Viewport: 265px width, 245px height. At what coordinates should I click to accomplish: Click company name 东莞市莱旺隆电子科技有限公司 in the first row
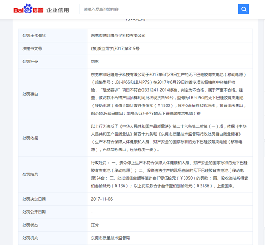(118, 35)
